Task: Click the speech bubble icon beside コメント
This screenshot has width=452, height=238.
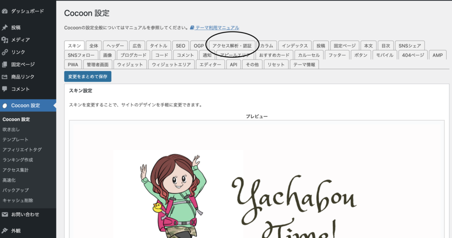Action: coord(4,89)
